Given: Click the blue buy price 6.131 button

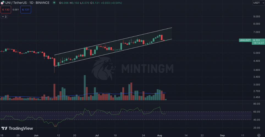Looking at the screenshot, I should 26,10.
